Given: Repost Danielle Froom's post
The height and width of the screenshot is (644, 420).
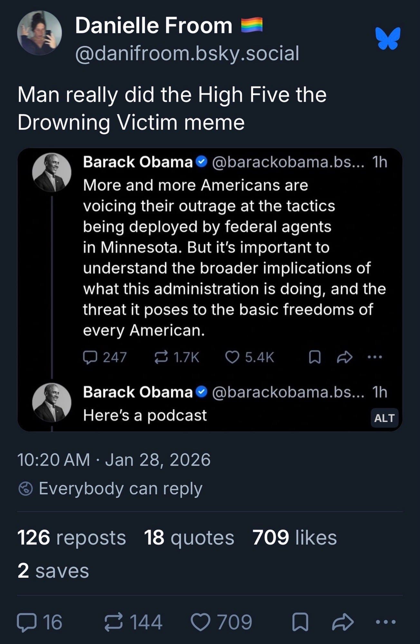Looking at the screenshot, I should (114, 622).
